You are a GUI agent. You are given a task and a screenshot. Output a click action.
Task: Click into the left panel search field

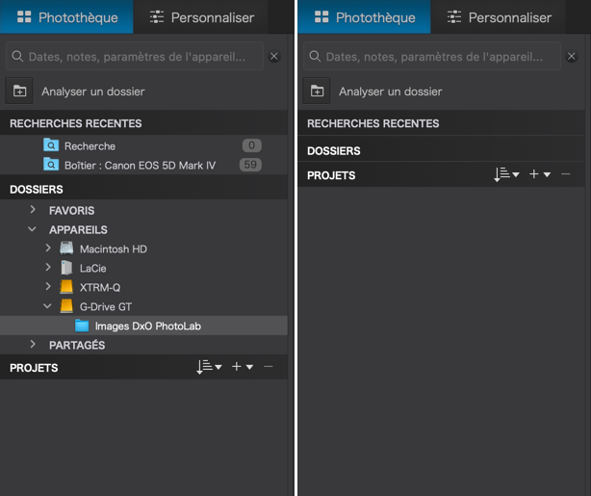tap(135, 57)
